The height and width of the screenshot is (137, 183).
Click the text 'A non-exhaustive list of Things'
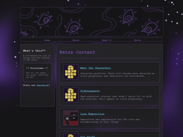[37, 57]
